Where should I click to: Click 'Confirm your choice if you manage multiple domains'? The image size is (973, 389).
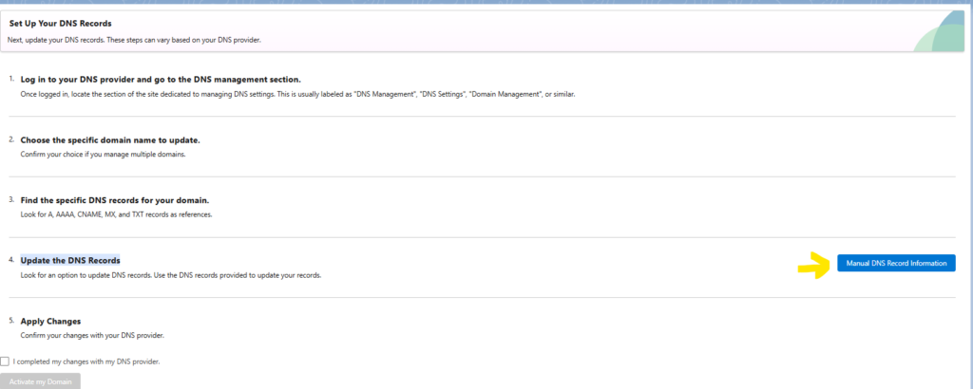(x=103, y=155)
